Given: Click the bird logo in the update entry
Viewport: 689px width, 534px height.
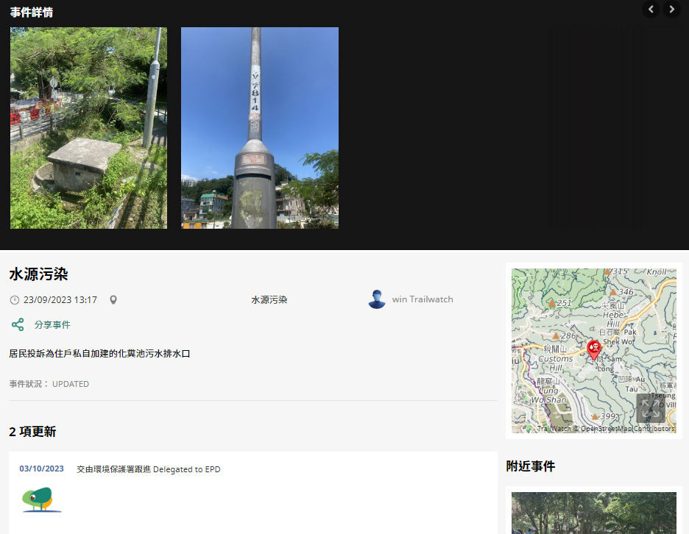Looking at the screenshot, I should pyautogui.click(x=41, y=499).
